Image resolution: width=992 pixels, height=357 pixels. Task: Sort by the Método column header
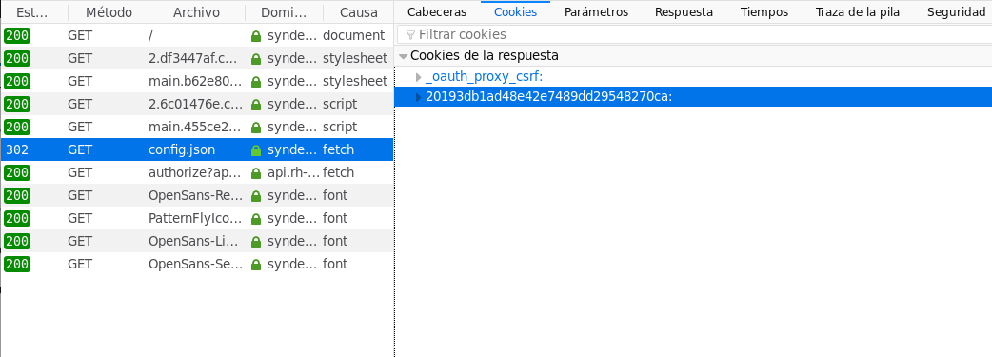pyautogui.click(x=109, y=12)
